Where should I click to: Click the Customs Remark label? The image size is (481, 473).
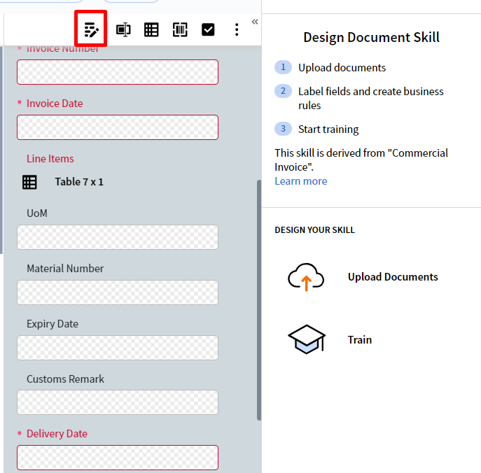click(65, 379)
